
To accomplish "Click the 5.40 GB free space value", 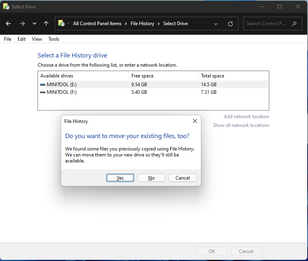I will point(139,92).
